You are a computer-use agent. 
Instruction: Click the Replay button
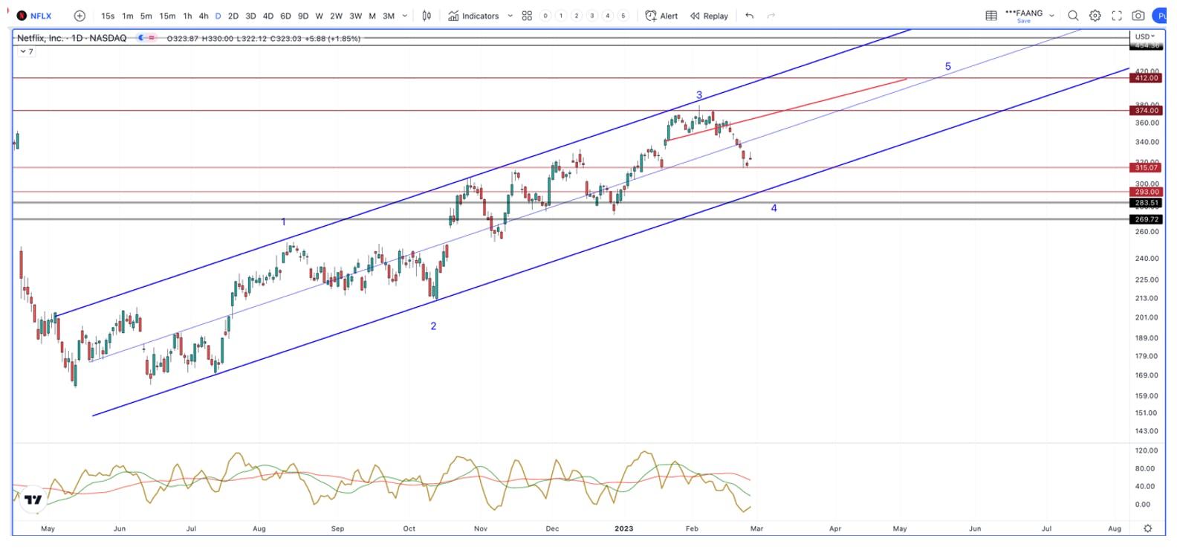coord(709,16)
